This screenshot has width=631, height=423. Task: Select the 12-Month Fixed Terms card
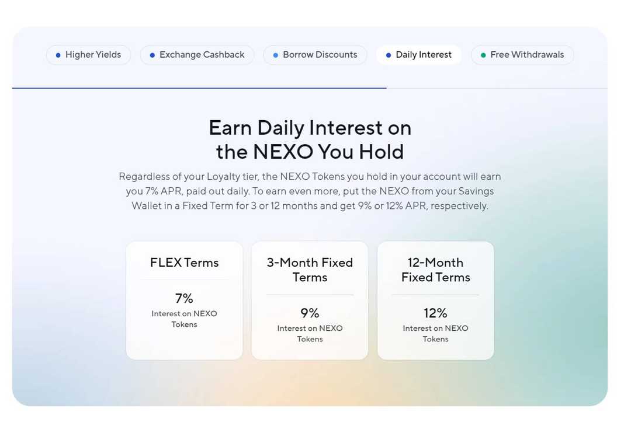click(435, 300)
